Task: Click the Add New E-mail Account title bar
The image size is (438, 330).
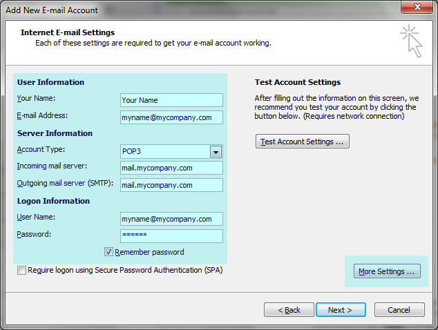Action: (173, 10)
